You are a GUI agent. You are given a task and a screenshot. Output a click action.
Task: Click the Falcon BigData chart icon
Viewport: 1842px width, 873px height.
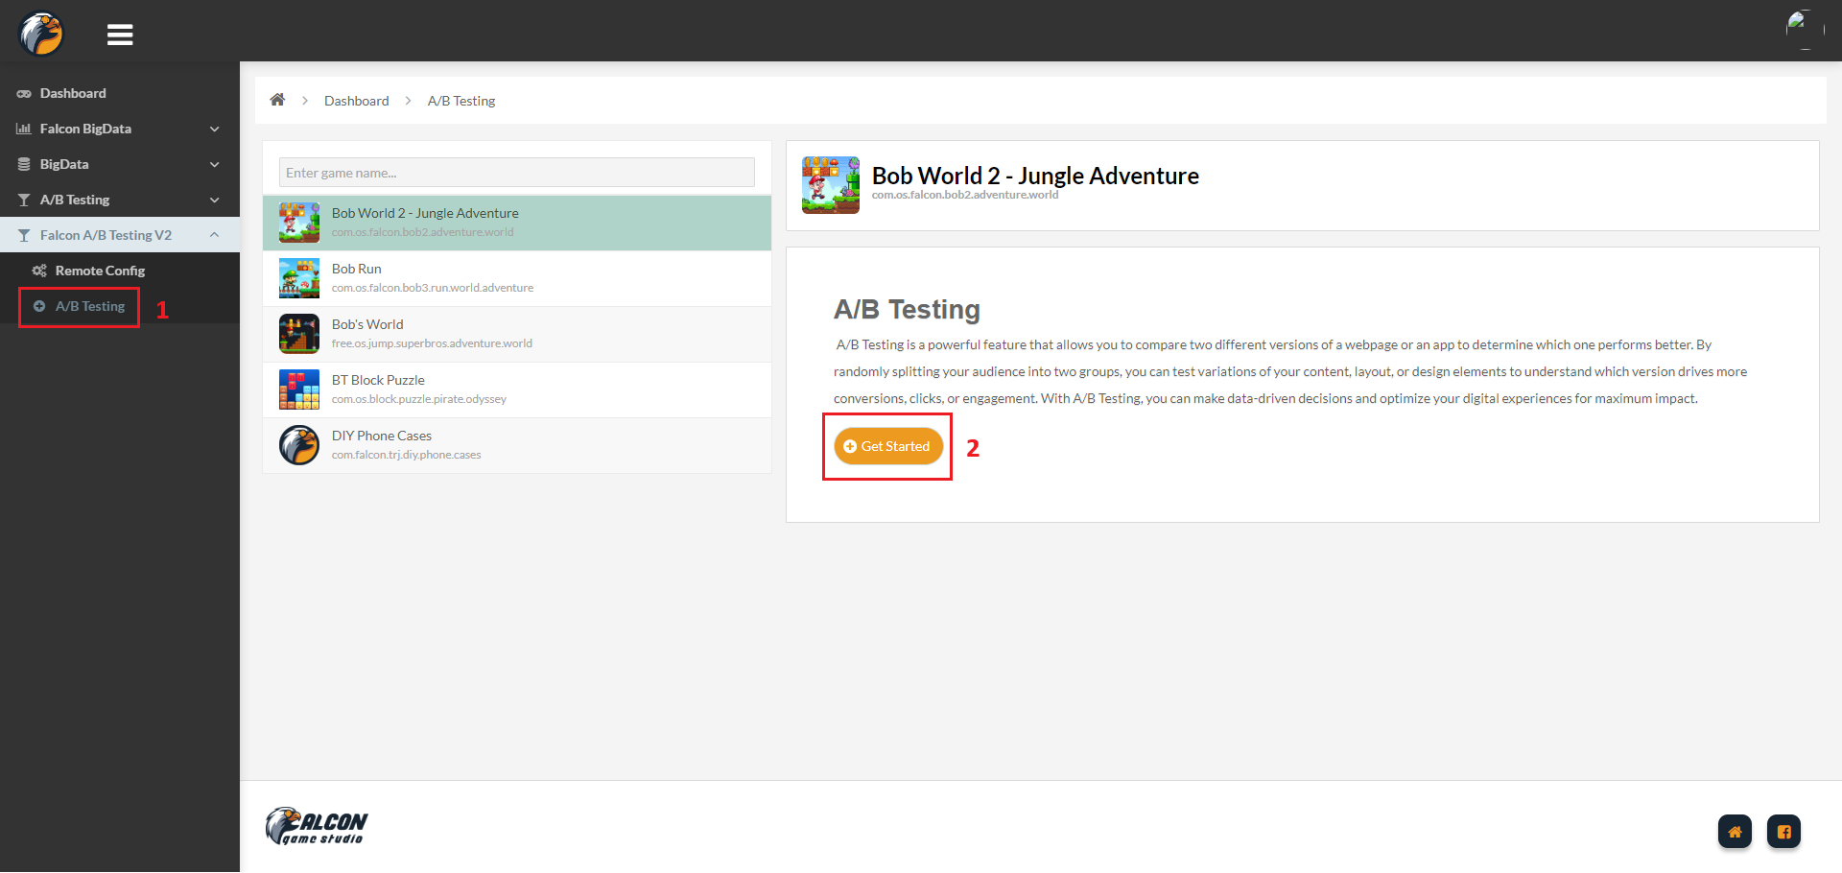tap(24, 129)
